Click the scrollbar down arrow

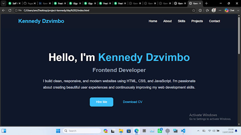239,124
